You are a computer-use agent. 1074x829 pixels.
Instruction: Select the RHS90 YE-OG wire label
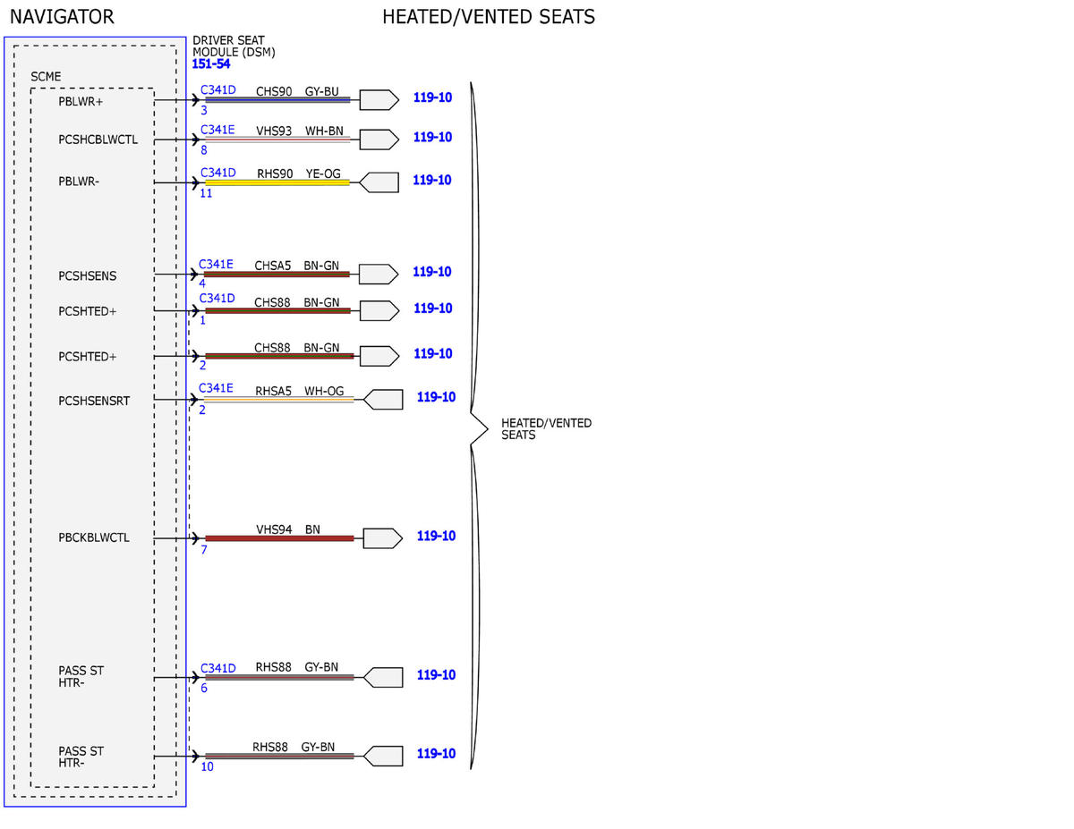pos(299,173)
